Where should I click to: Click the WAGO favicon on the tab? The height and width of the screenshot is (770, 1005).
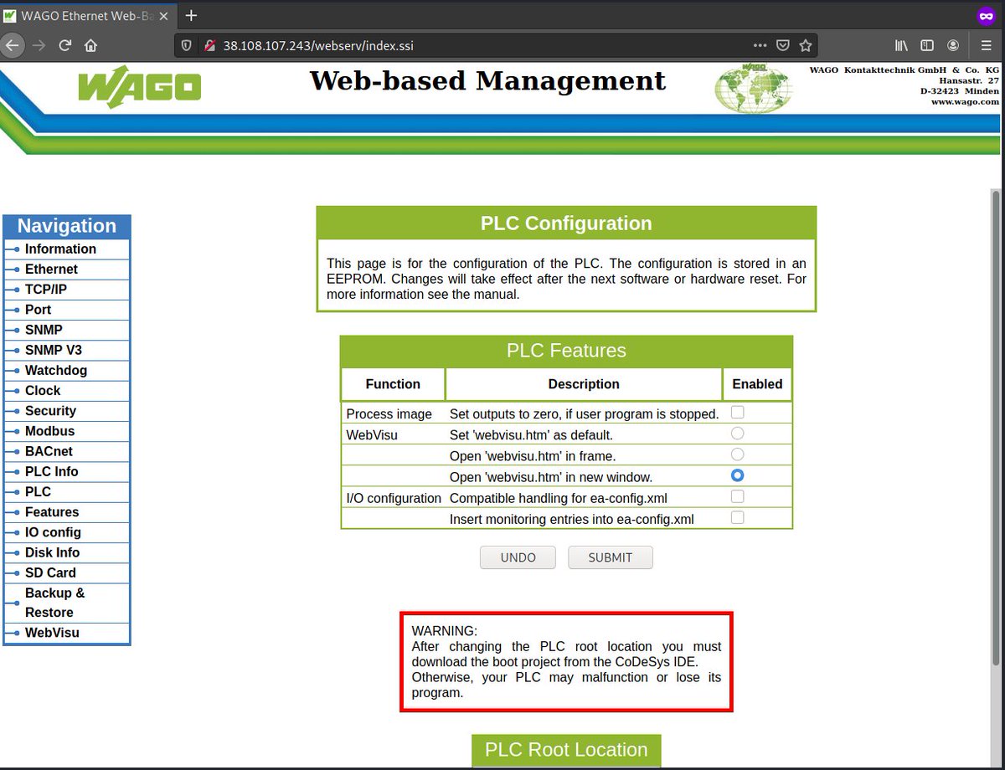click(10, 15)
